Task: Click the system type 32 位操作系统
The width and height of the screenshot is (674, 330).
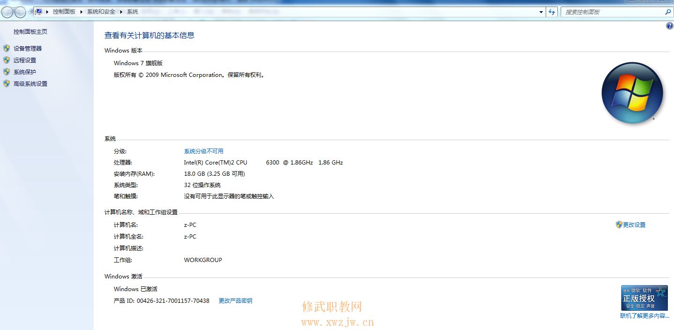Action: (202, 185)
